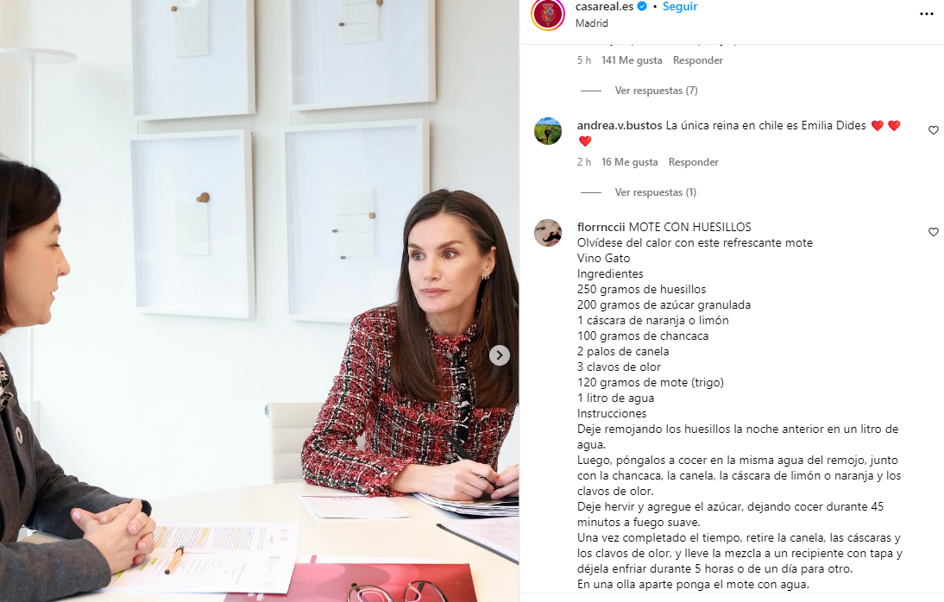
Task: Like andrea.v.bustos comment with heart
Action: [x=933, y=130]
